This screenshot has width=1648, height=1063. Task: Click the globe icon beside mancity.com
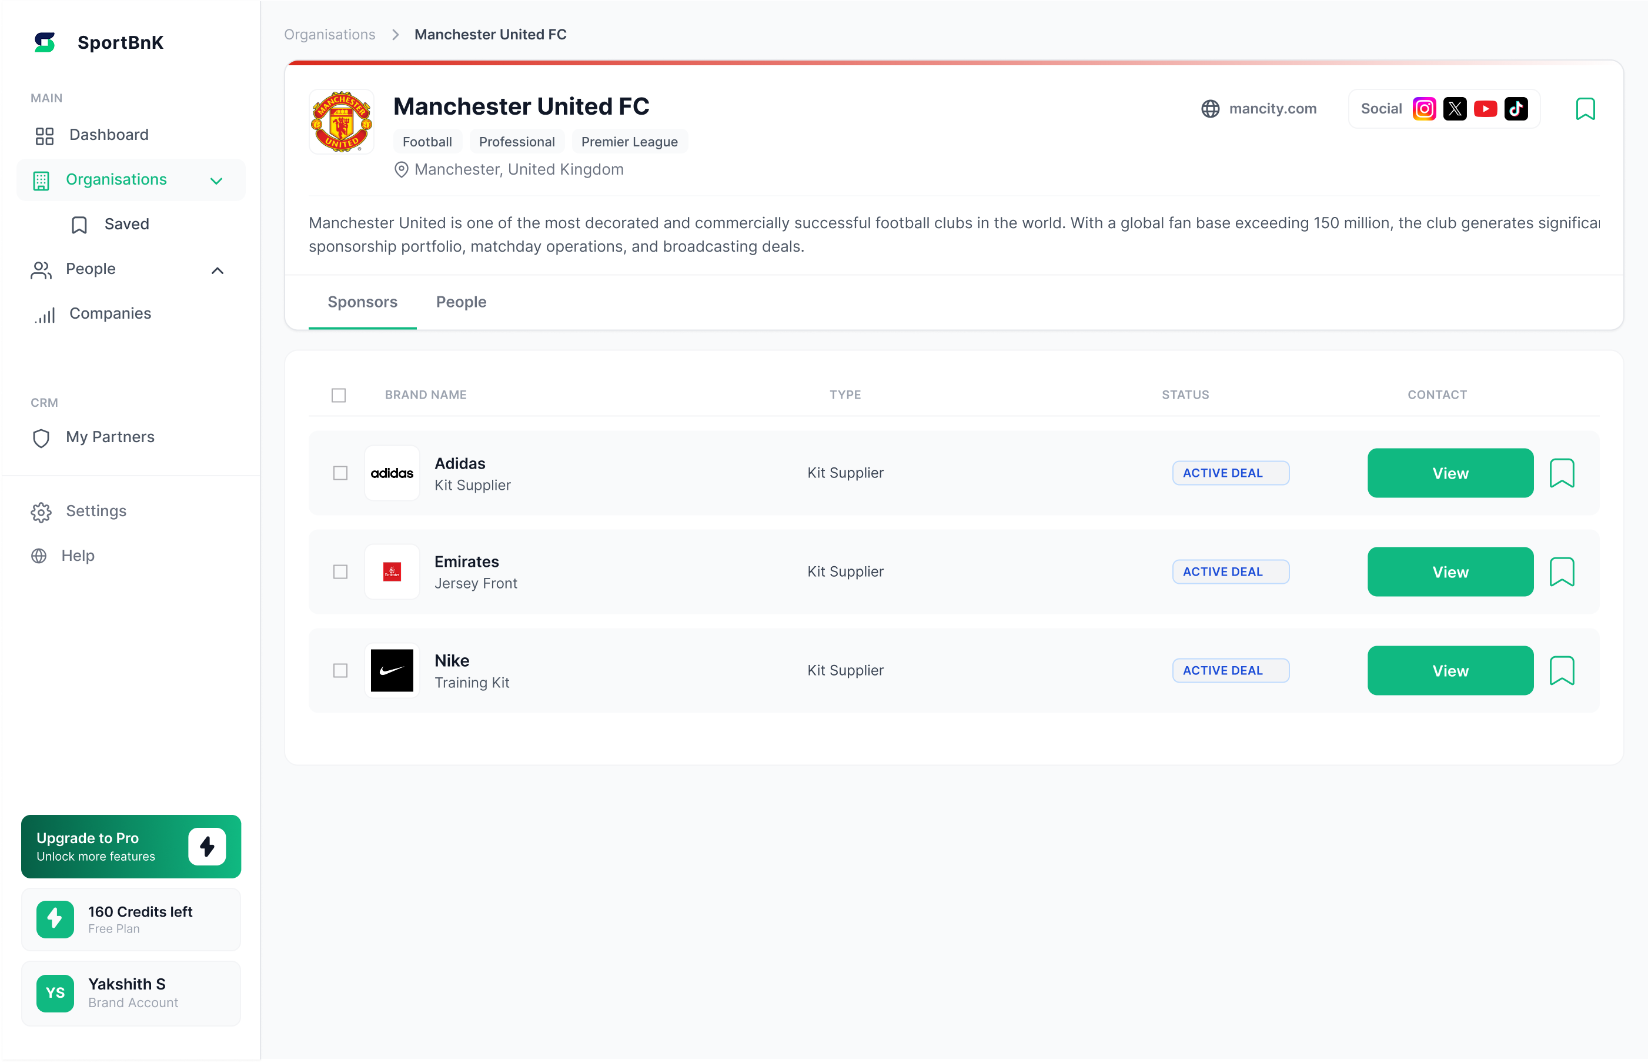[x=1211, y=109]
